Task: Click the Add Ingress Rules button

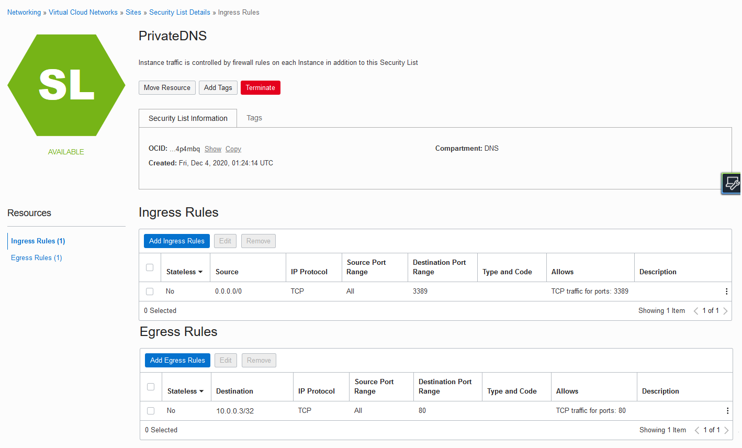Action: (177, 241)
